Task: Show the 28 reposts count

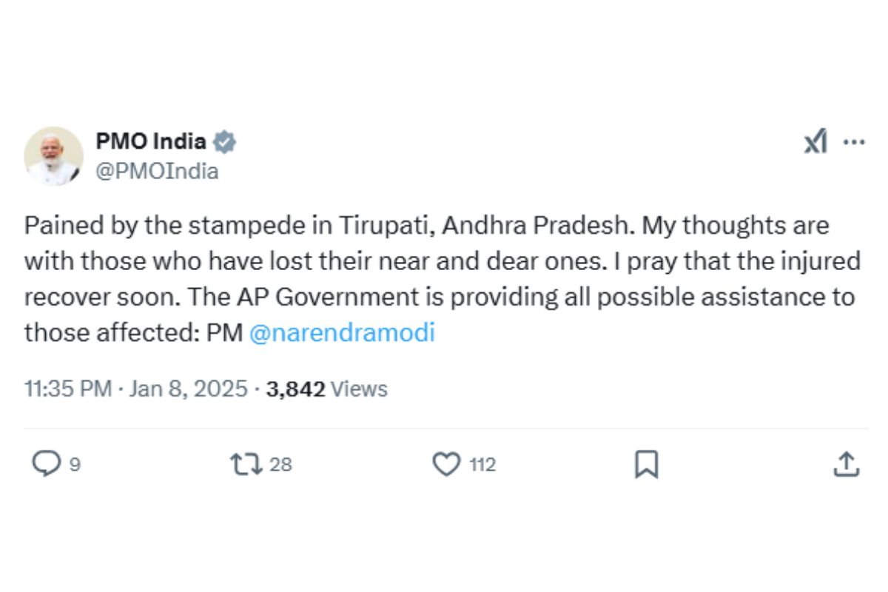Action: pyautogui.click(x=280, y=465)
